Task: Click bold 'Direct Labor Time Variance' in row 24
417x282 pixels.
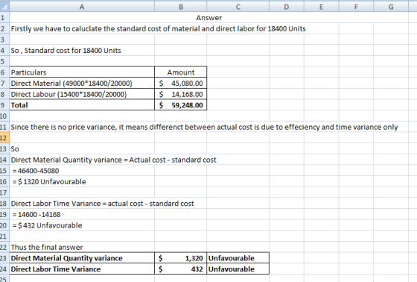Action: click(82, 269)
